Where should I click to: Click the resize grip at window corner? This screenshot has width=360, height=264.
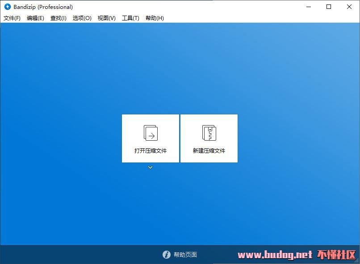coord(356,260)
